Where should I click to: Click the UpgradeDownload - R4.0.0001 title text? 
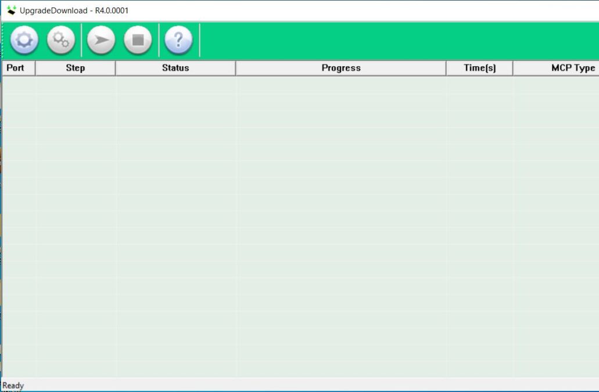tap(74, 10)
